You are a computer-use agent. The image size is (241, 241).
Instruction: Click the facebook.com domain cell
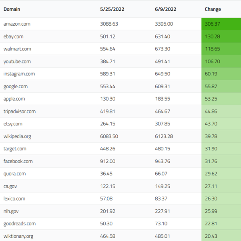pyautogui.click(x=18, y=161)
